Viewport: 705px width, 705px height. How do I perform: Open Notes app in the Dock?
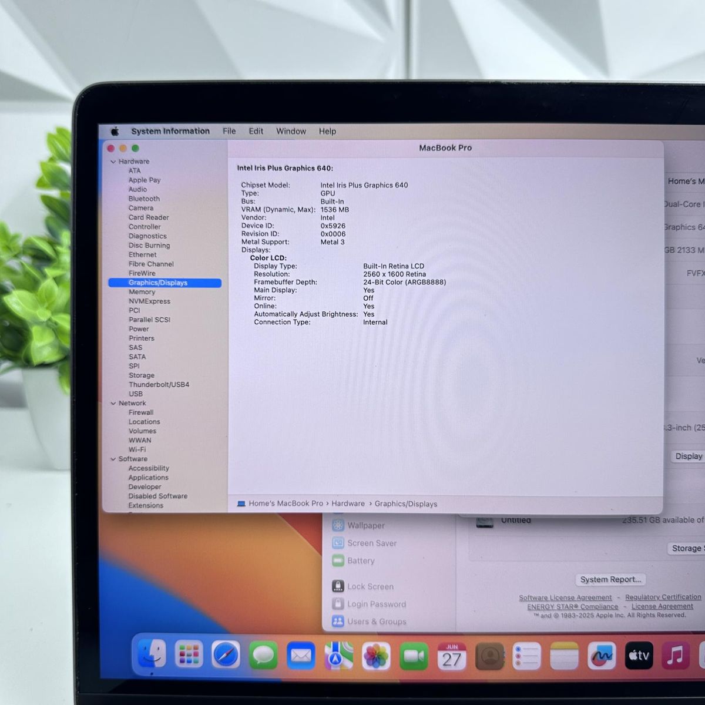point(565,656)
